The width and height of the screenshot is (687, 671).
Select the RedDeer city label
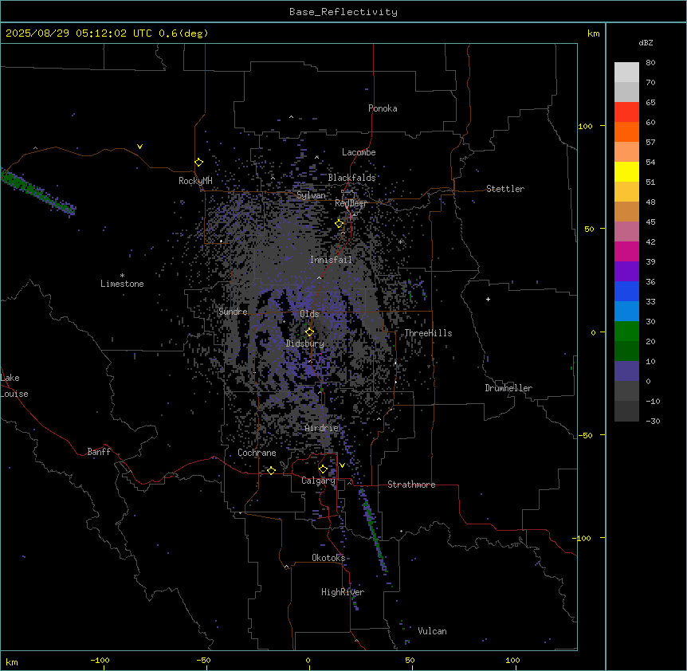pyautogui.click(x=351, y=204)
